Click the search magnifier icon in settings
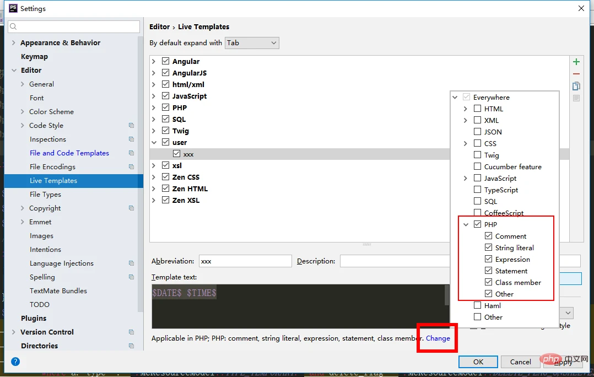This screenshot has width=594, height=377. click(14, 26)
